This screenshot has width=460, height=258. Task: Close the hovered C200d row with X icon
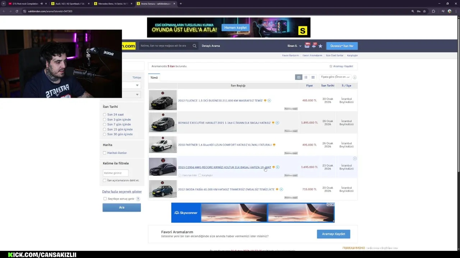(355, 158)
